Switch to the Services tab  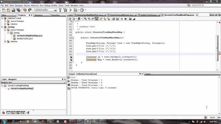pos(39,15)
